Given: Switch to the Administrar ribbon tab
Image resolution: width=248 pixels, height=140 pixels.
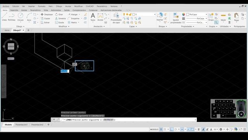Looking at the screenshot, I should coord(56,10).
